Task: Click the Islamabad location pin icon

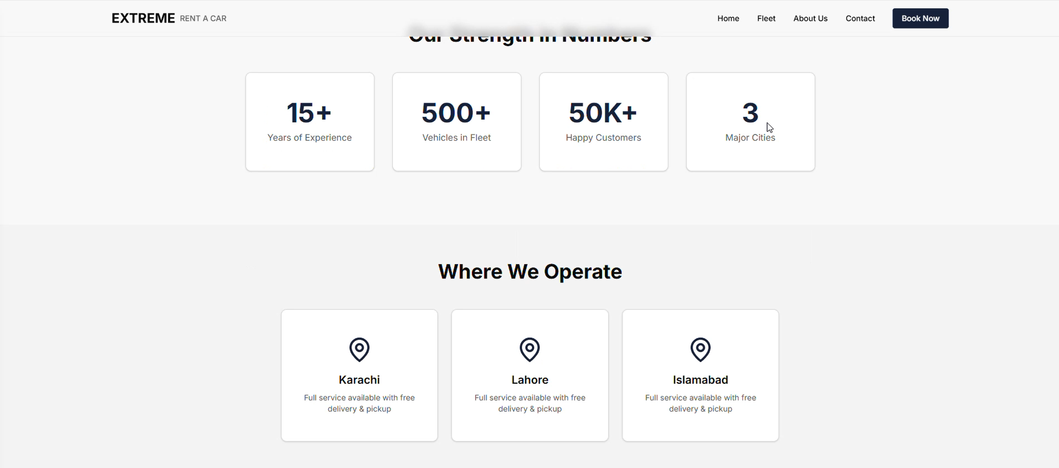Action: (700, 349)
